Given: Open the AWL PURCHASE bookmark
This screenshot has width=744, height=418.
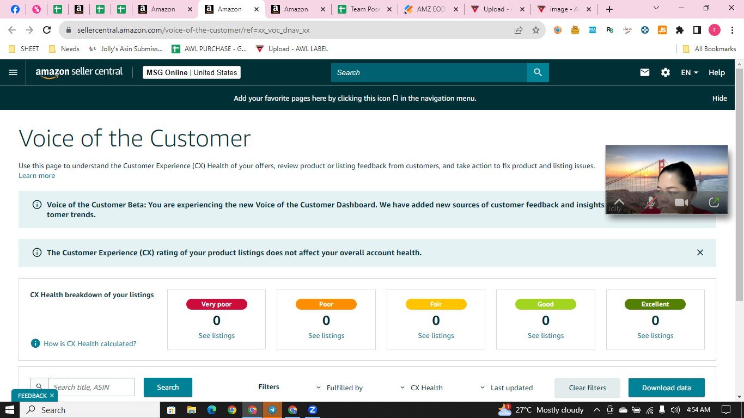Looking at the screenshot, I should pos(209,49).
